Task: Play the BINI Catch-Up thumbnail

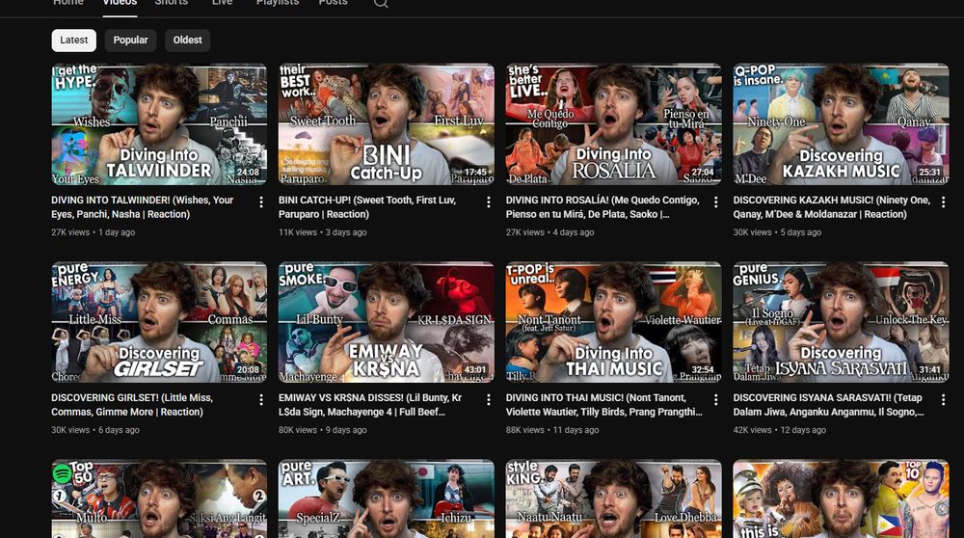Action: [387, 124]
